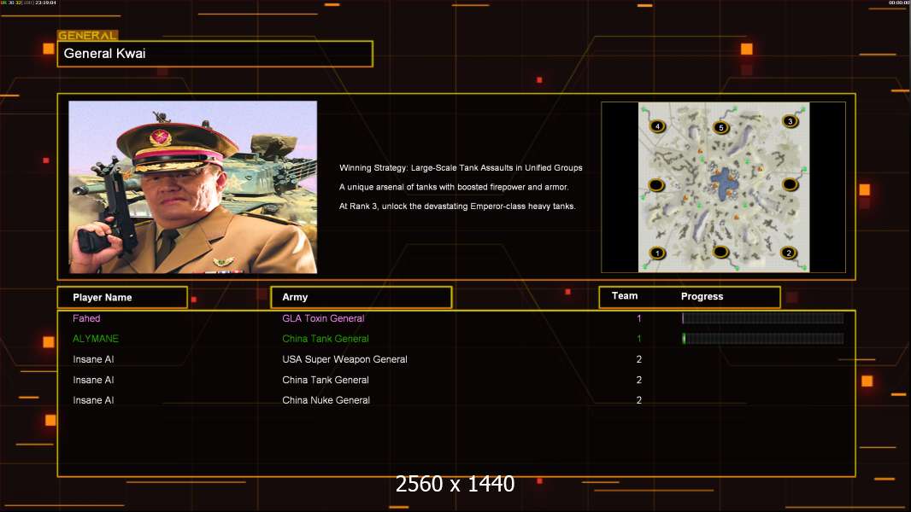Viewport: 911px width, 512px height.
Task: Click ALYMANE's loading progress bar
Action: point(762,339)
